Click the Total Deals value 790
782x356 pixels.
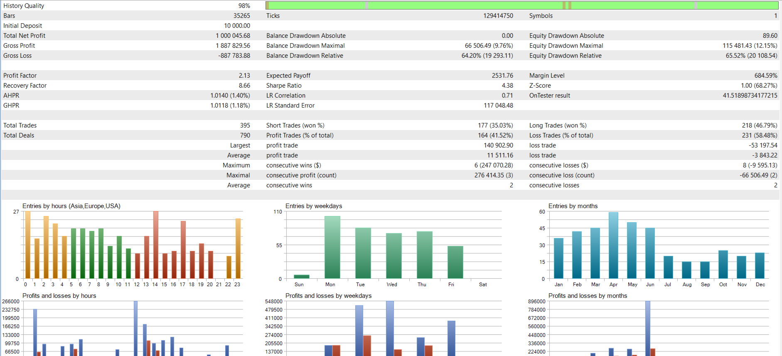click(245, 135)
